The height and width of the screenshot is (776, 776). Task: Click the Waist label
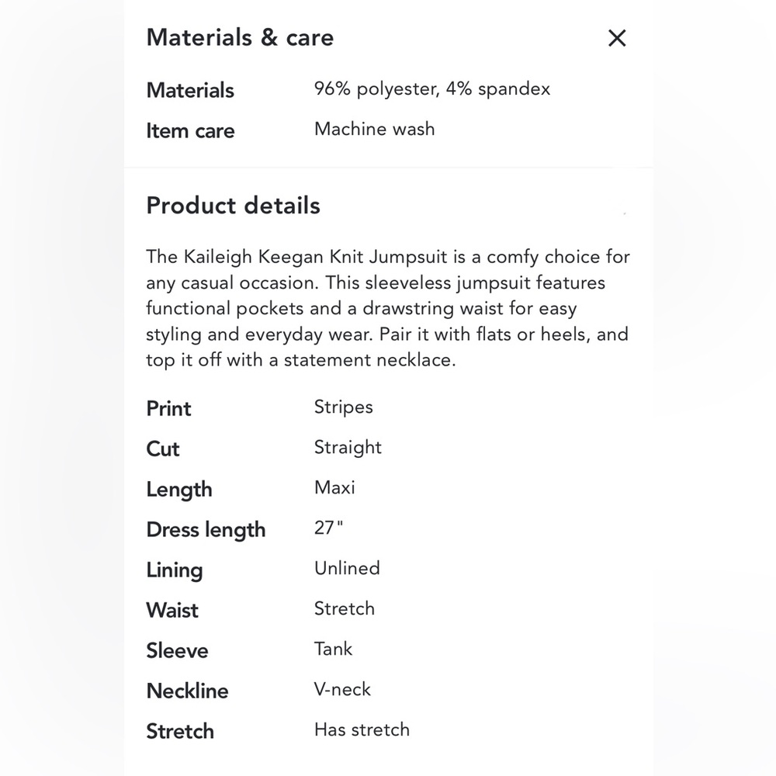pyautogui.click(x=172, y=611)
